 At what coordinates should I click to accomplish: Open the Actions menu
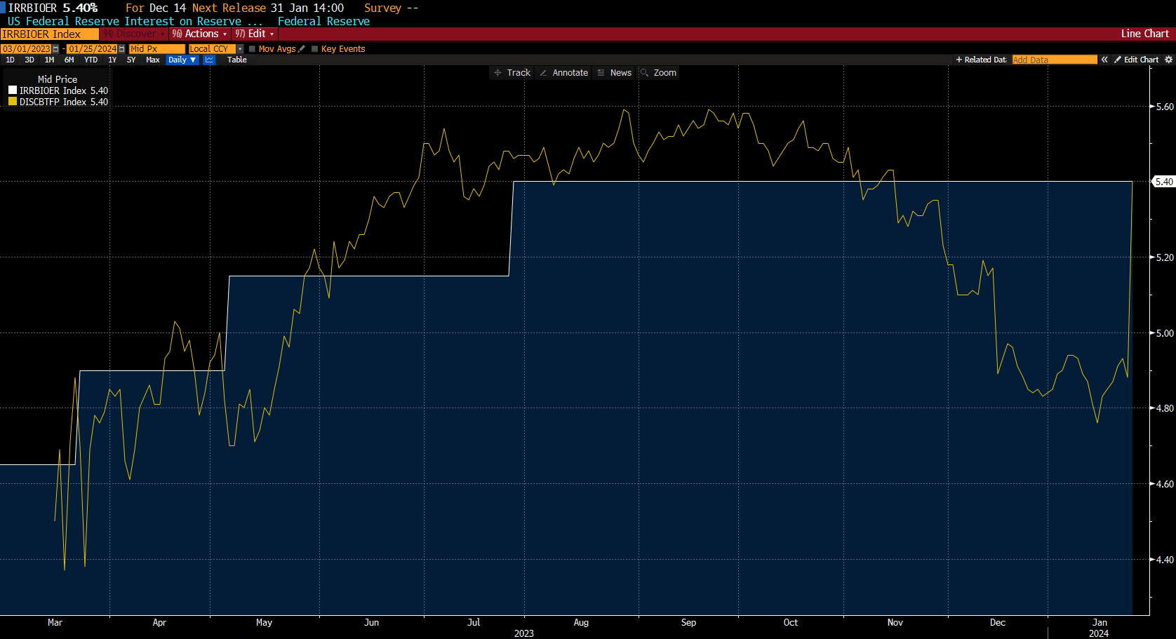(199, 34)
